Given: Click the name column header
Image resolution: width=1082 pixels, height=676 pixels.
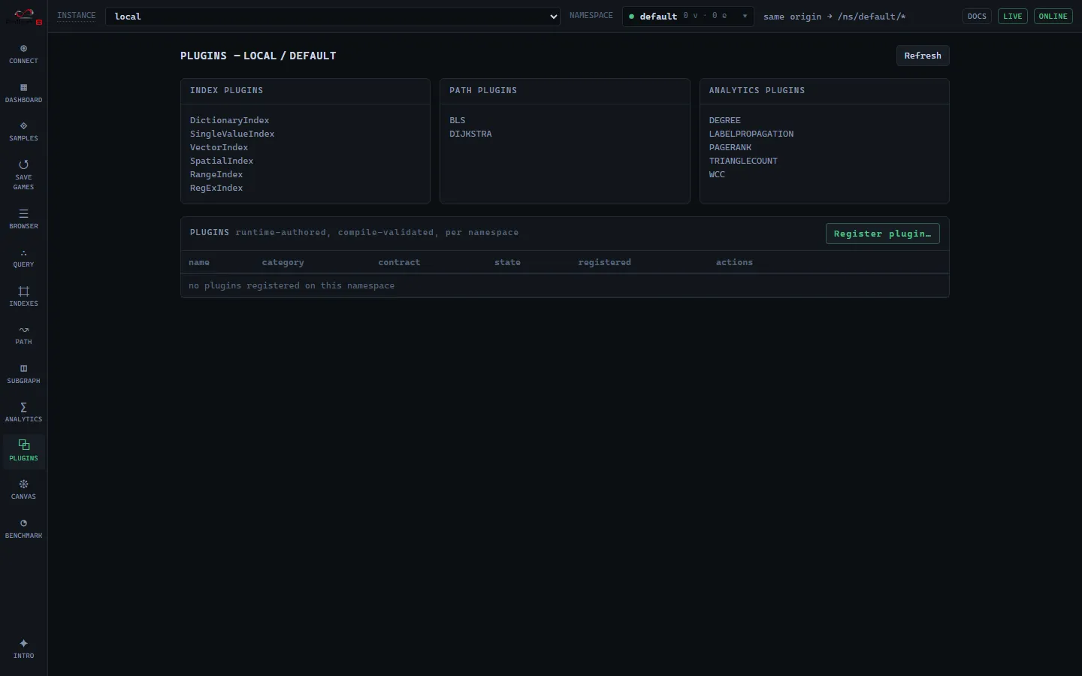Looking at the screenshot, I should 199,262.
